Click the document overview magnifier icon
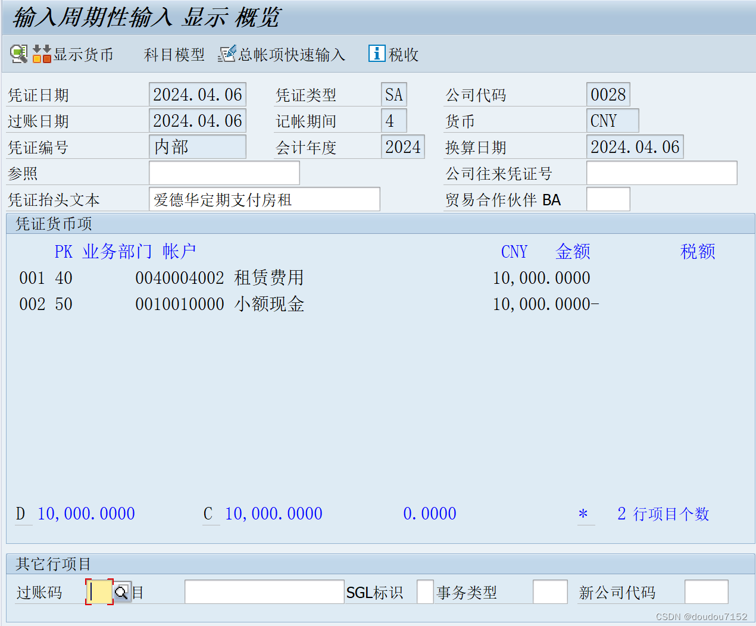Viewport: 756px width, 626px height. pos(17,54)
